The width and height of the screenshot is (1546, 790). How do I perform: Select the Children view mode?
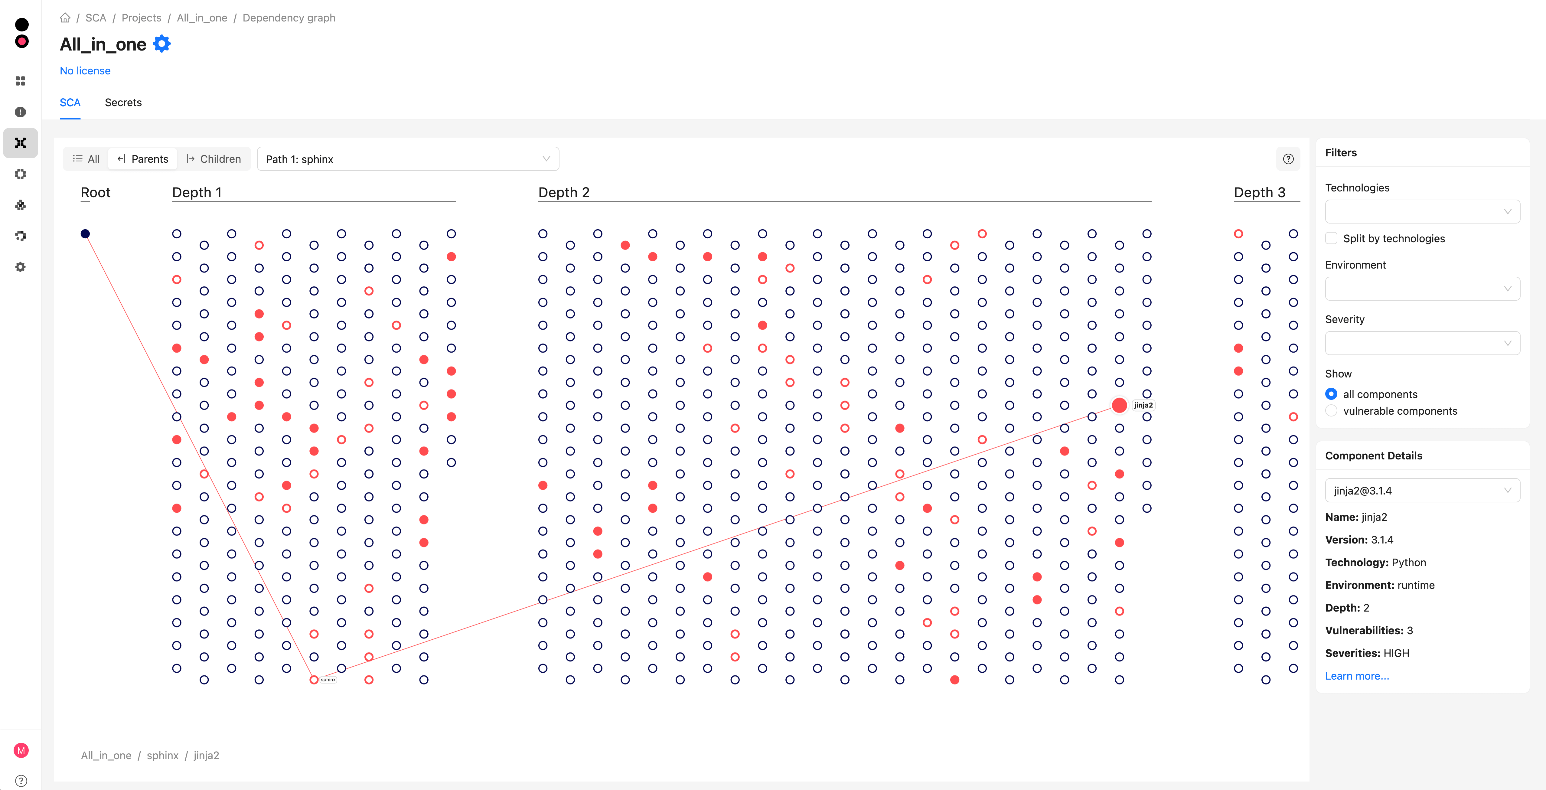coord(214,159)
